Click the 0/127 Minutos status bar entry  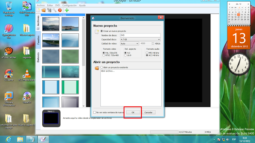pyautogui.click(x=185, y=132)
